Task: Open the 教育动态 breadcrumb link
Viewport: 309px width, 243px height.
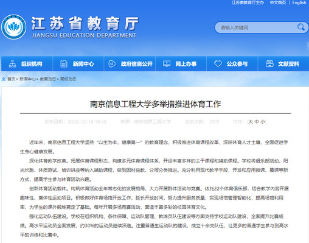Action: tap(47, 79)
